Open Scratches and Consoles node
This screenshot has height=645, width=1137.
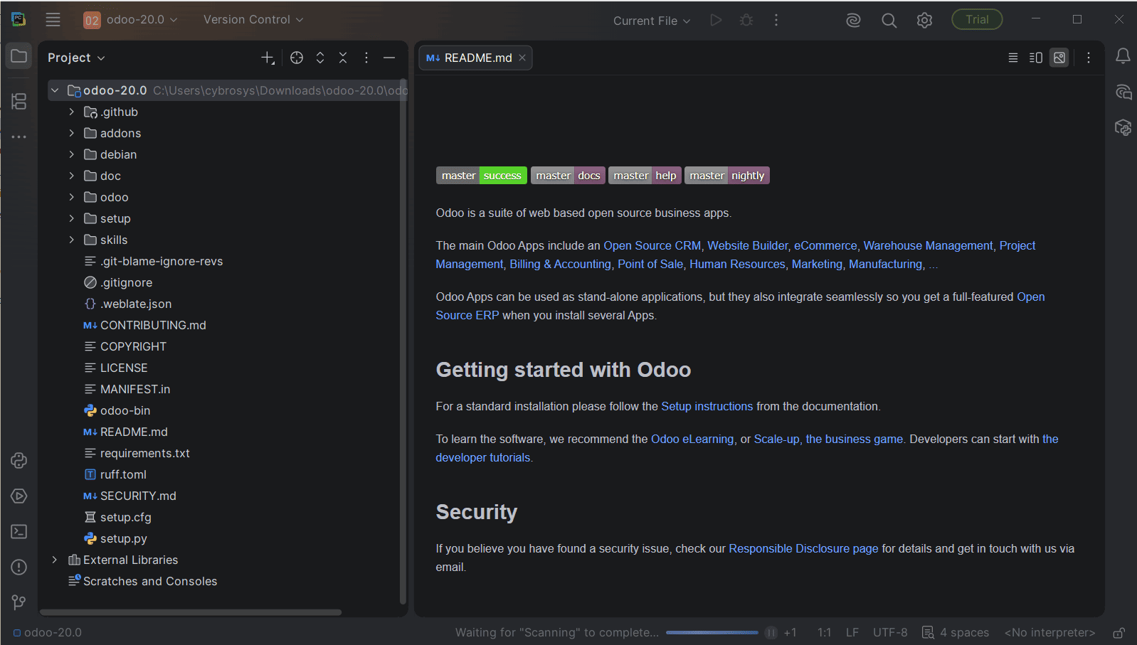tap(150, 581)
